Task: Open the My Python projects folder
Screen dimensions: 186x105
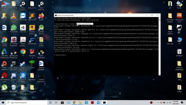Action: point(170,17)
